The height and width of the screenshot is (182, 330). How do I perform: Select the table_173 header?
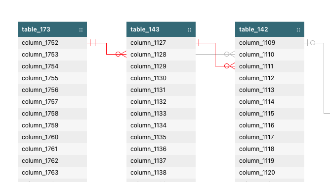click(52, 30)
